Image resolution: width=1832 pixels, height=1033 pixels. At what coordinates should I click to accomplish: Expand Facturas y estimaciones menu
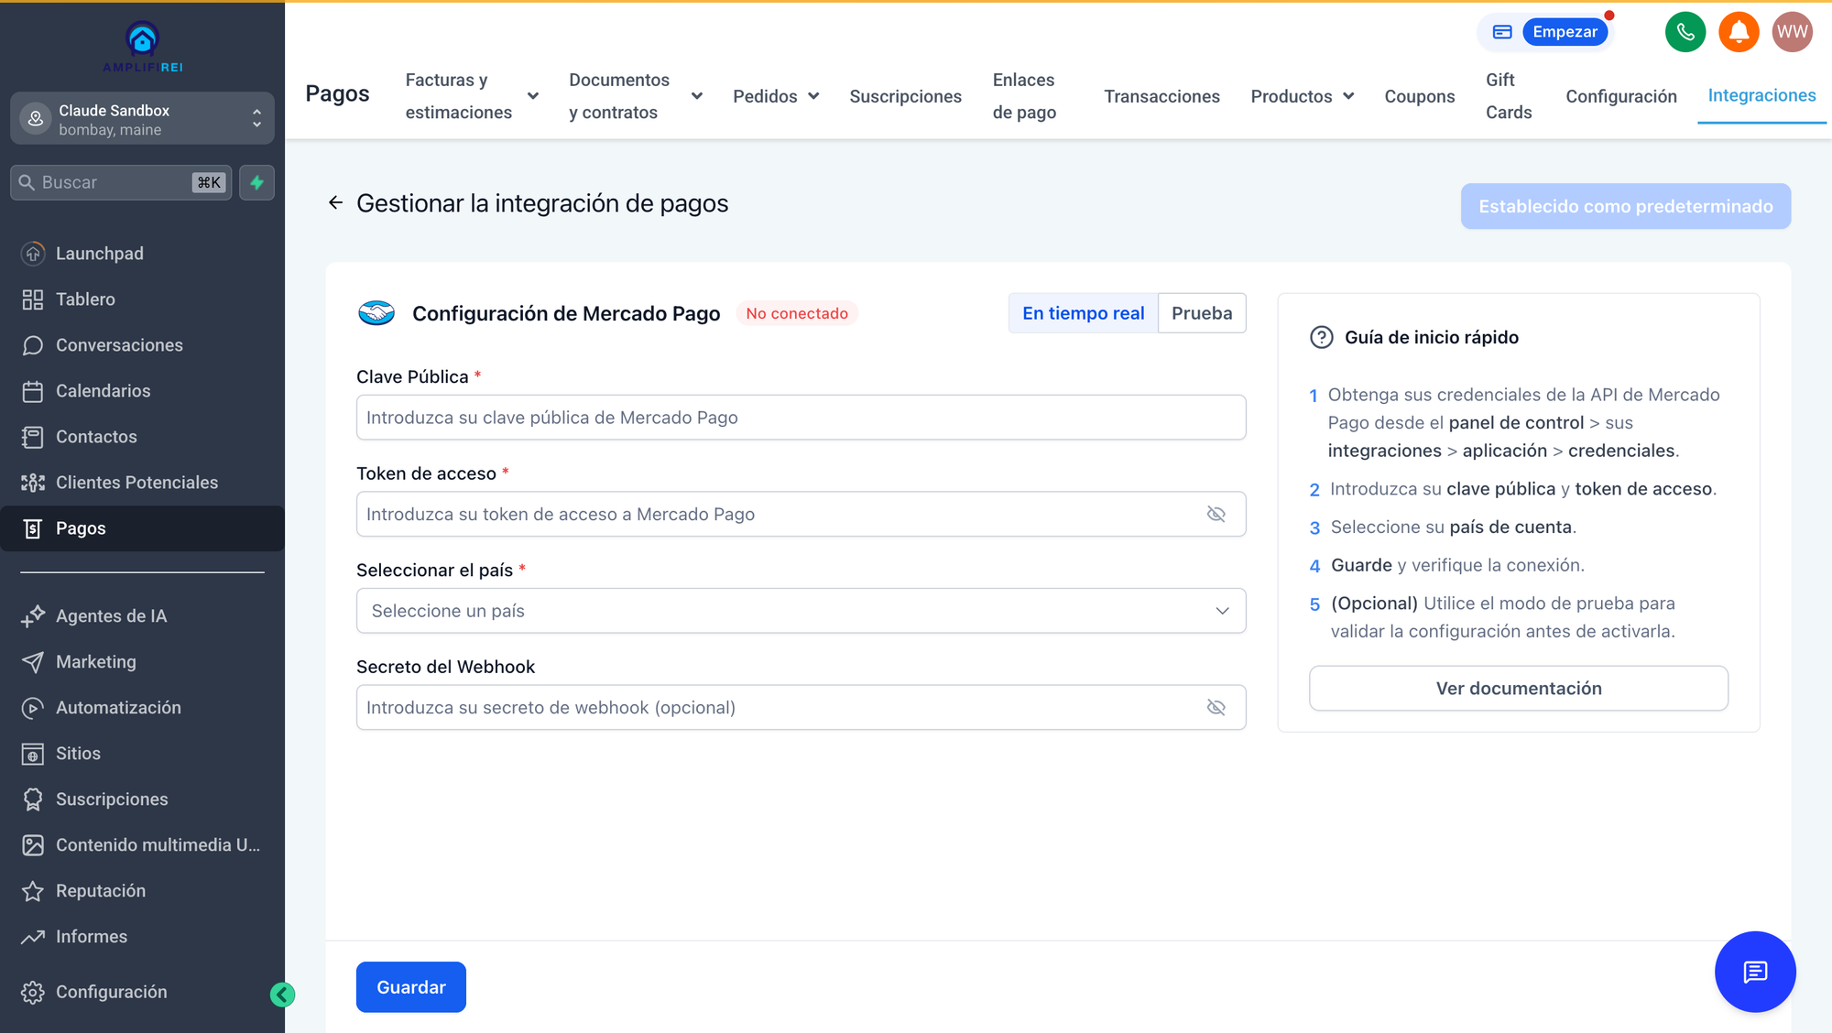[472, 96]
